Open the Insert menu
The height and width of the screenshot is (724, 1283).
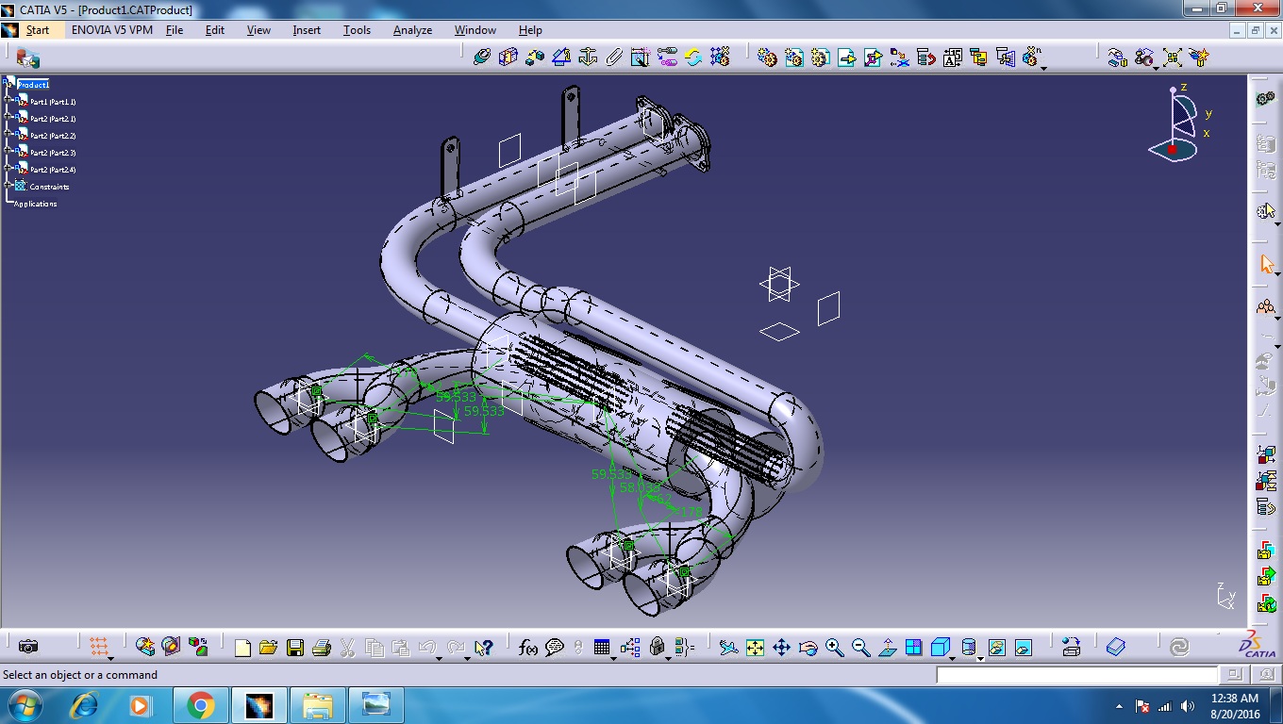[307, 30]
